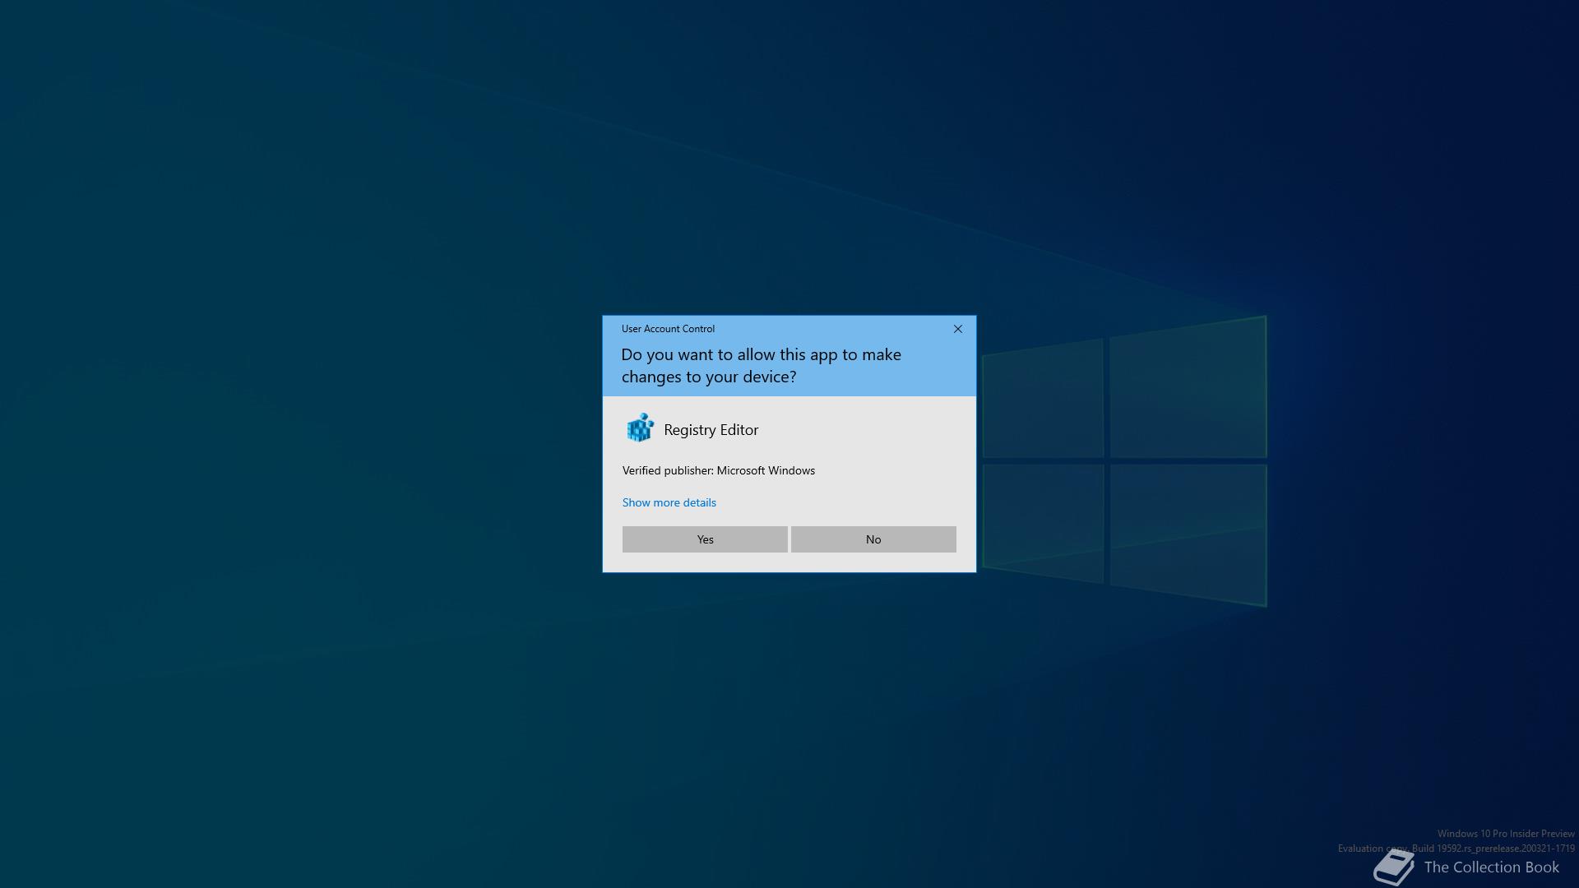Click the Registry Editor cube icon
This screenshot has width=1579, height=888.
[x=640, y=429]
